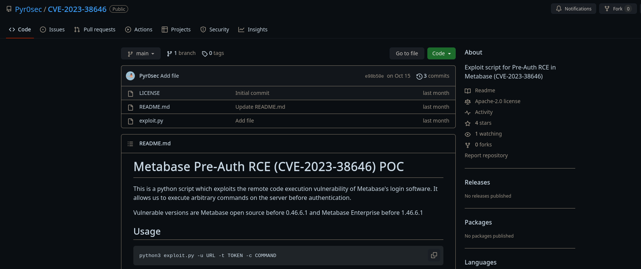Click the tags icon beside 0 tags
Image resolution: width=641 pixels, height=269 pixels.
coord(205,54)
